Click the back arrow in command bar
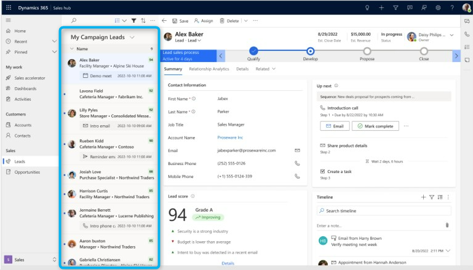 pos(164,20)
